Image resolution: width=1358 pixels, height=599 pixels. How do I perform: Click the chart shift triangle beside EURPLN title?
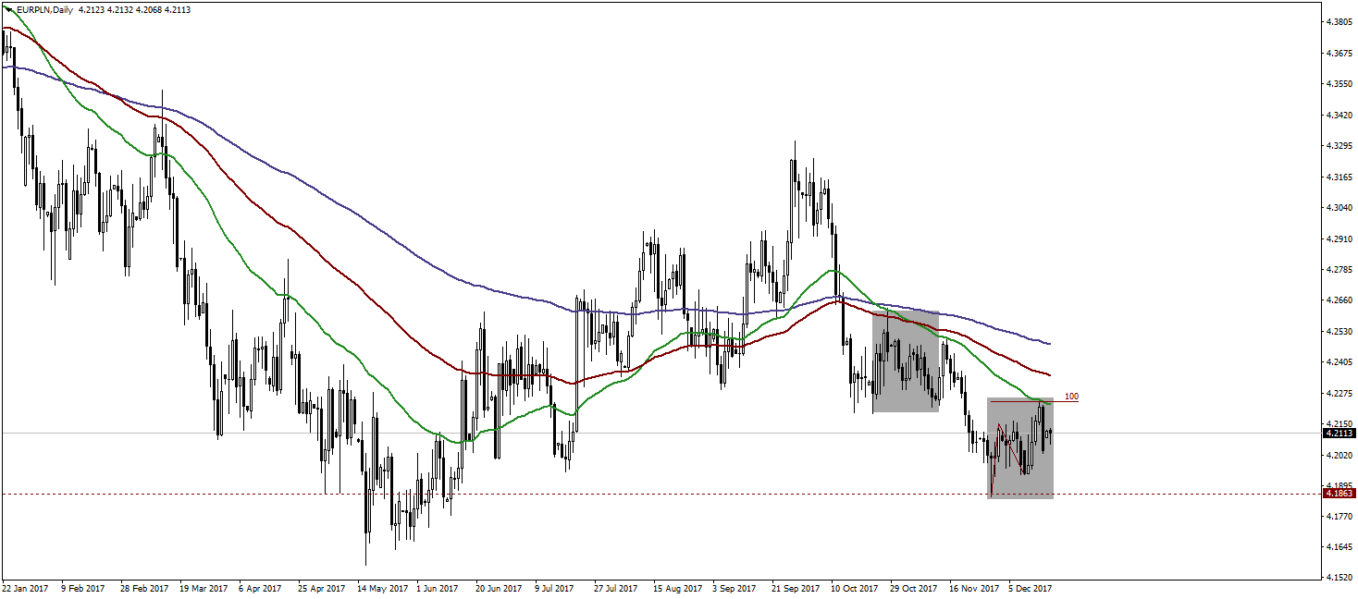[9, 9]
